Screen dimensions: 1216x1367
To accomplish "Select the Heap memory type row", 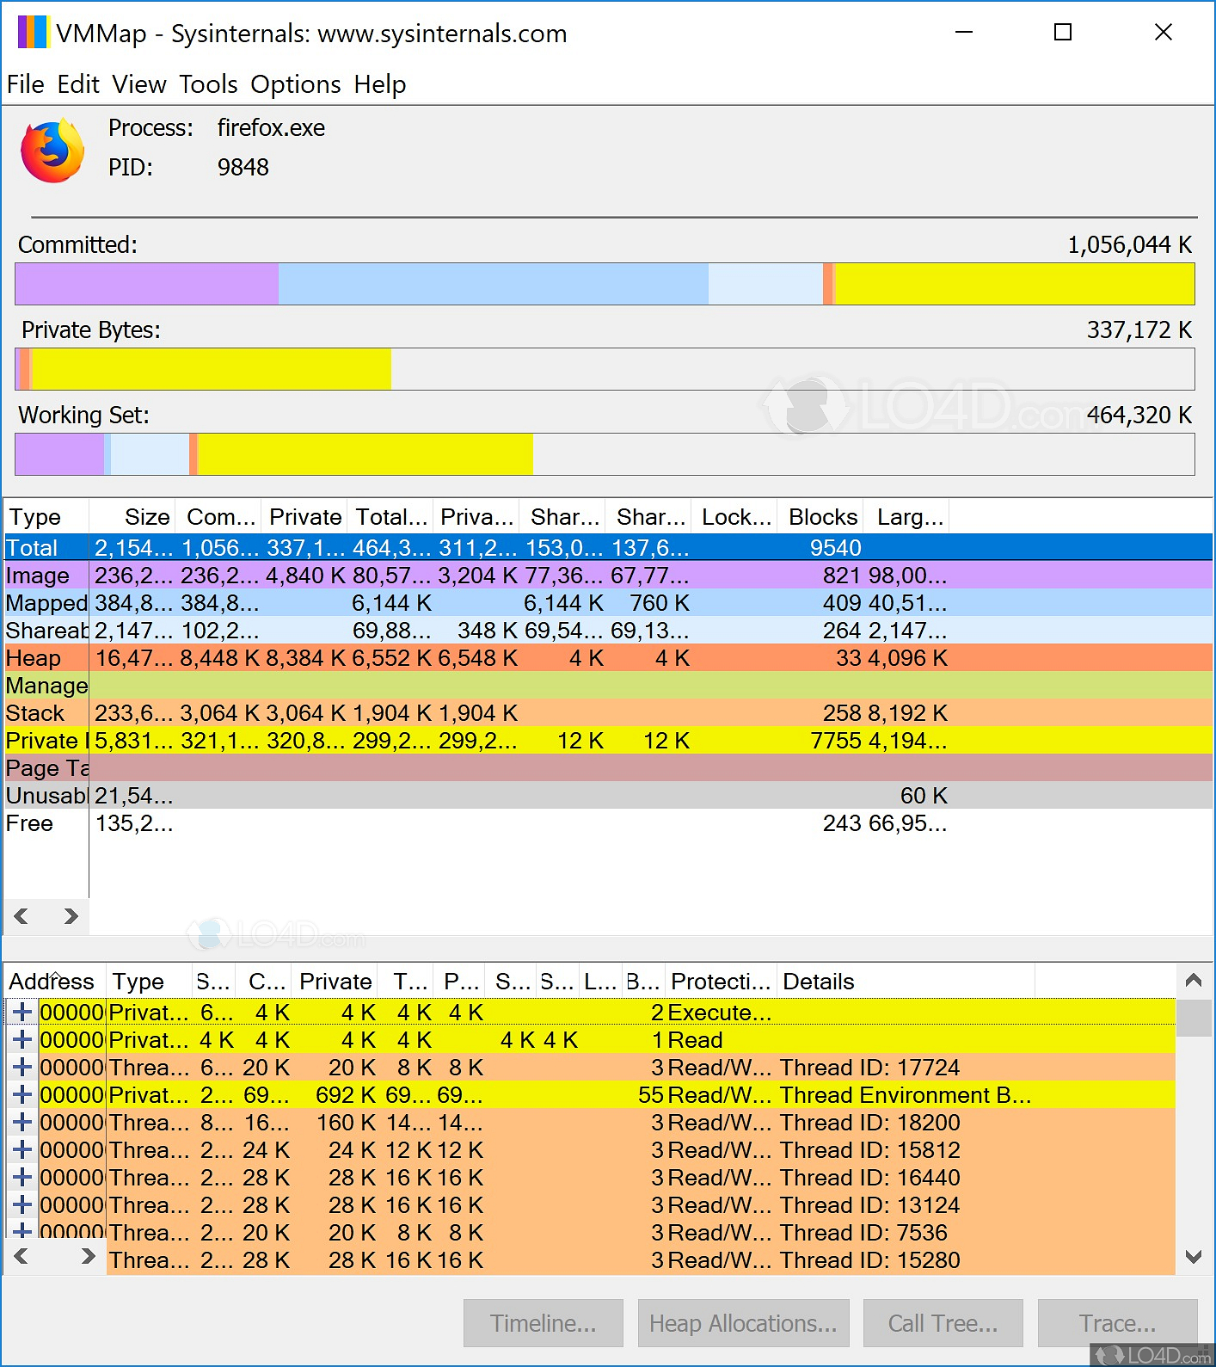I will 608,657.
